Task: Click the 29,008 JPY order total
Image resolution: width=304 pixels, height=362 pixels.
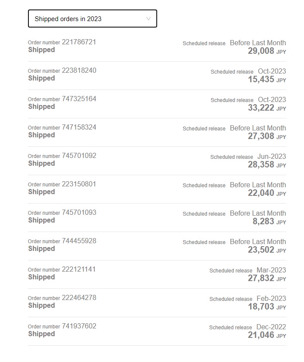Action: (267, 51)
